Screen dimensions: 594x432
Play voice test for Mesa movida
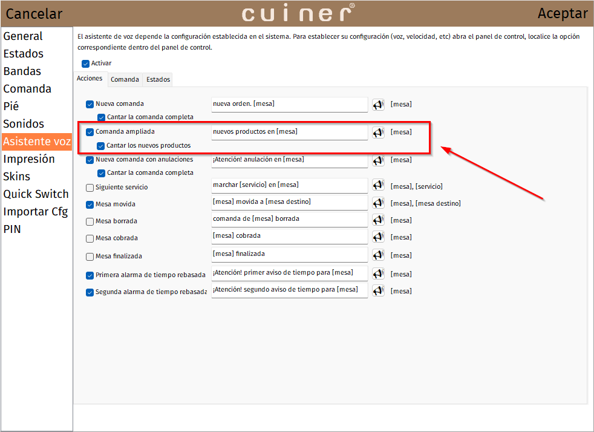pyautogui.click(x=378, y=203)
